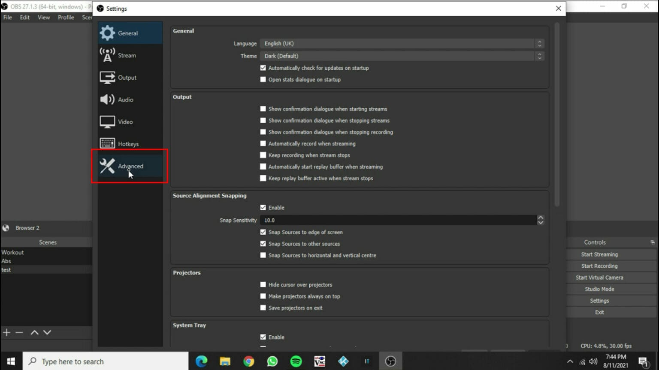Enable show confirmation dialogue when starting streams
659x370 pixels.
[263, 109]
